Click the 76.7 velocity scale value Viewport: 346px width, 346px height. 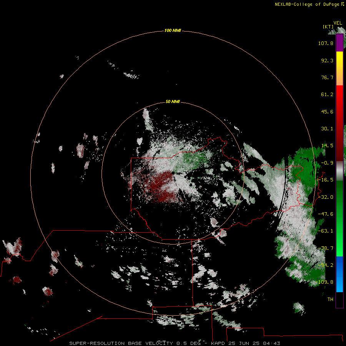pyautogui.click(x=327, y=77)
